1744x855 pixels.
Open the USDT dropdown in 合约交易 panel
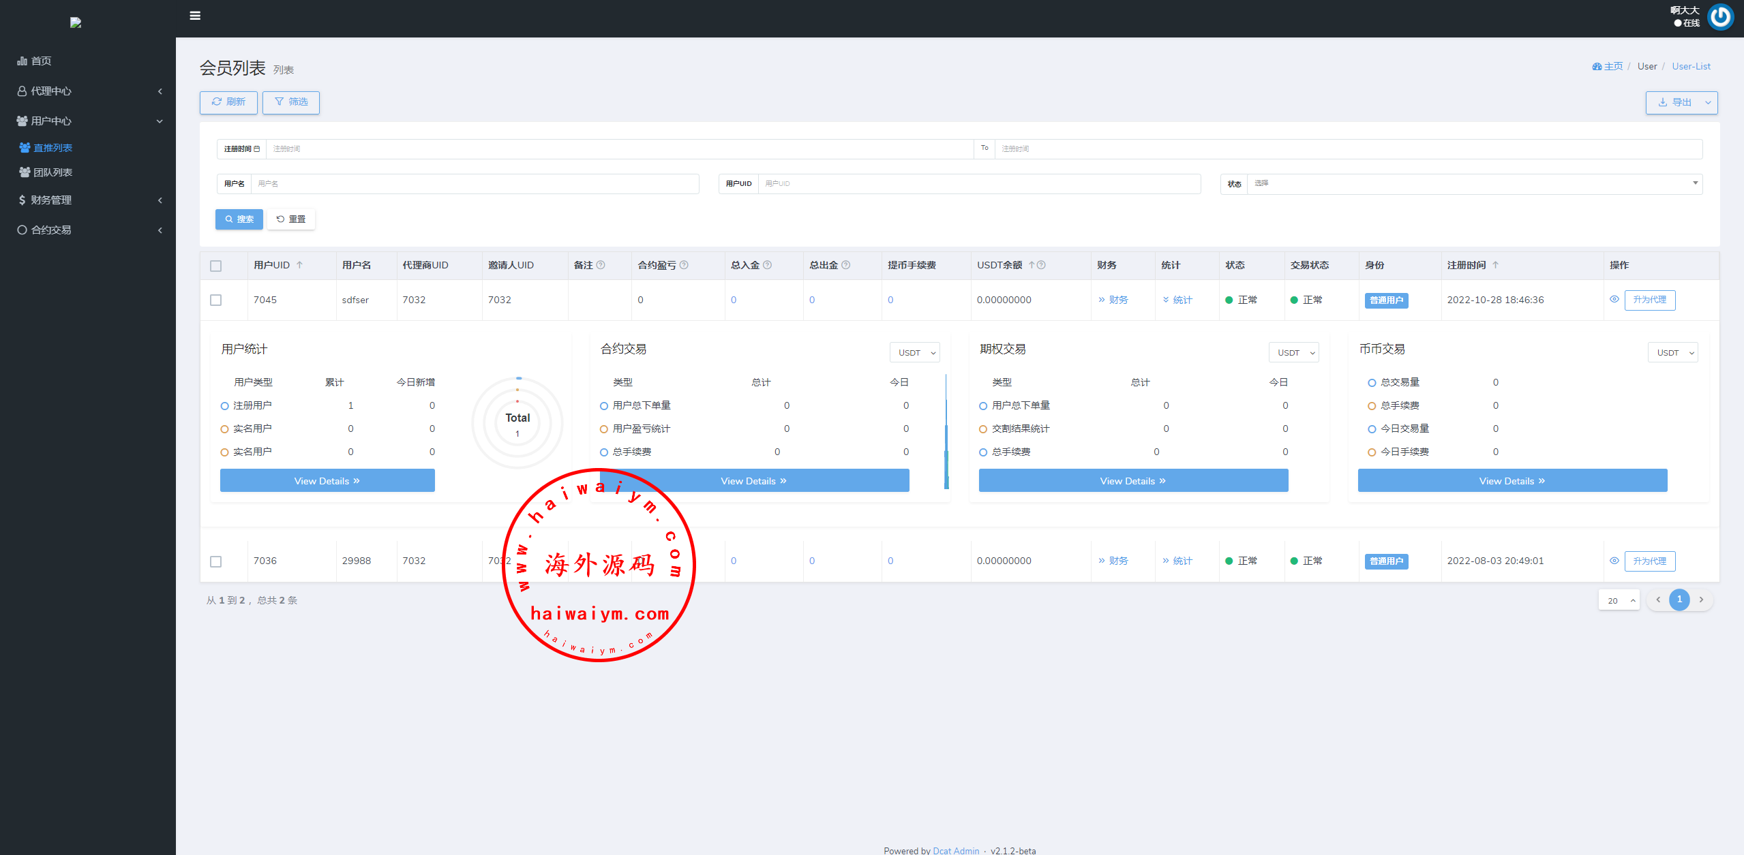(915, 352)
